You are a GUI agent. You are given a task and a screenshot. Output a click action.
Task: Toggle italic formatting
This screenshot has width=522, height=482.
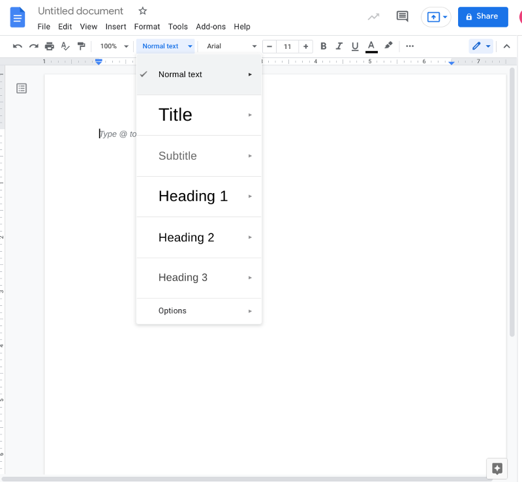click(x=339, y=46)
